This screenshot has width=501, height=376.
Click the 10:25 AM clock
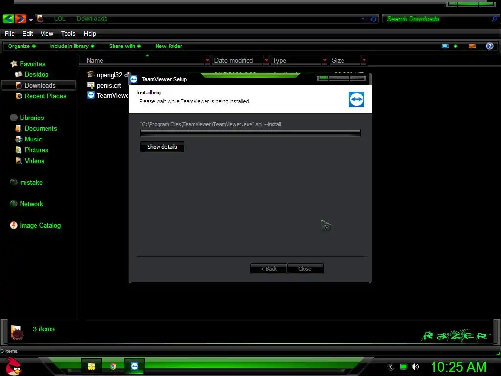click(458, 367)
